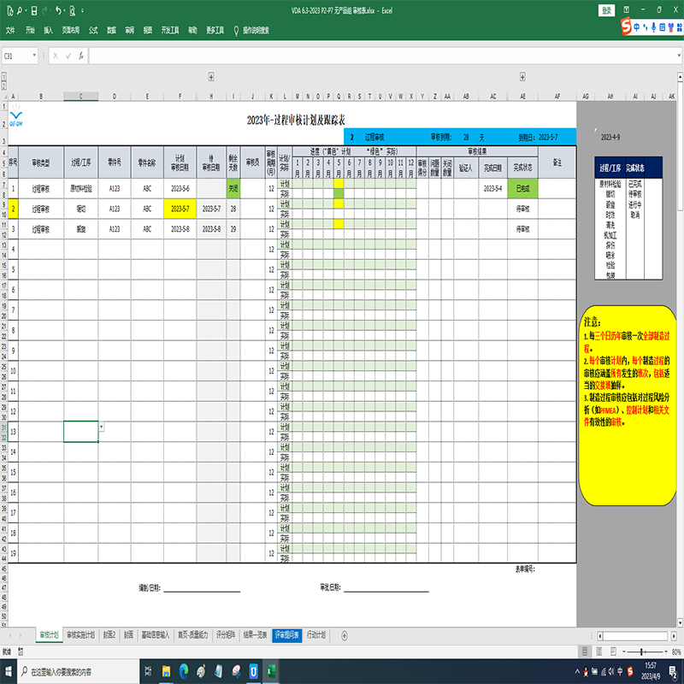Click the Sogou skin shirt icon
The height and width of the screenshot is (684, 684).
(x=670, y=27)
